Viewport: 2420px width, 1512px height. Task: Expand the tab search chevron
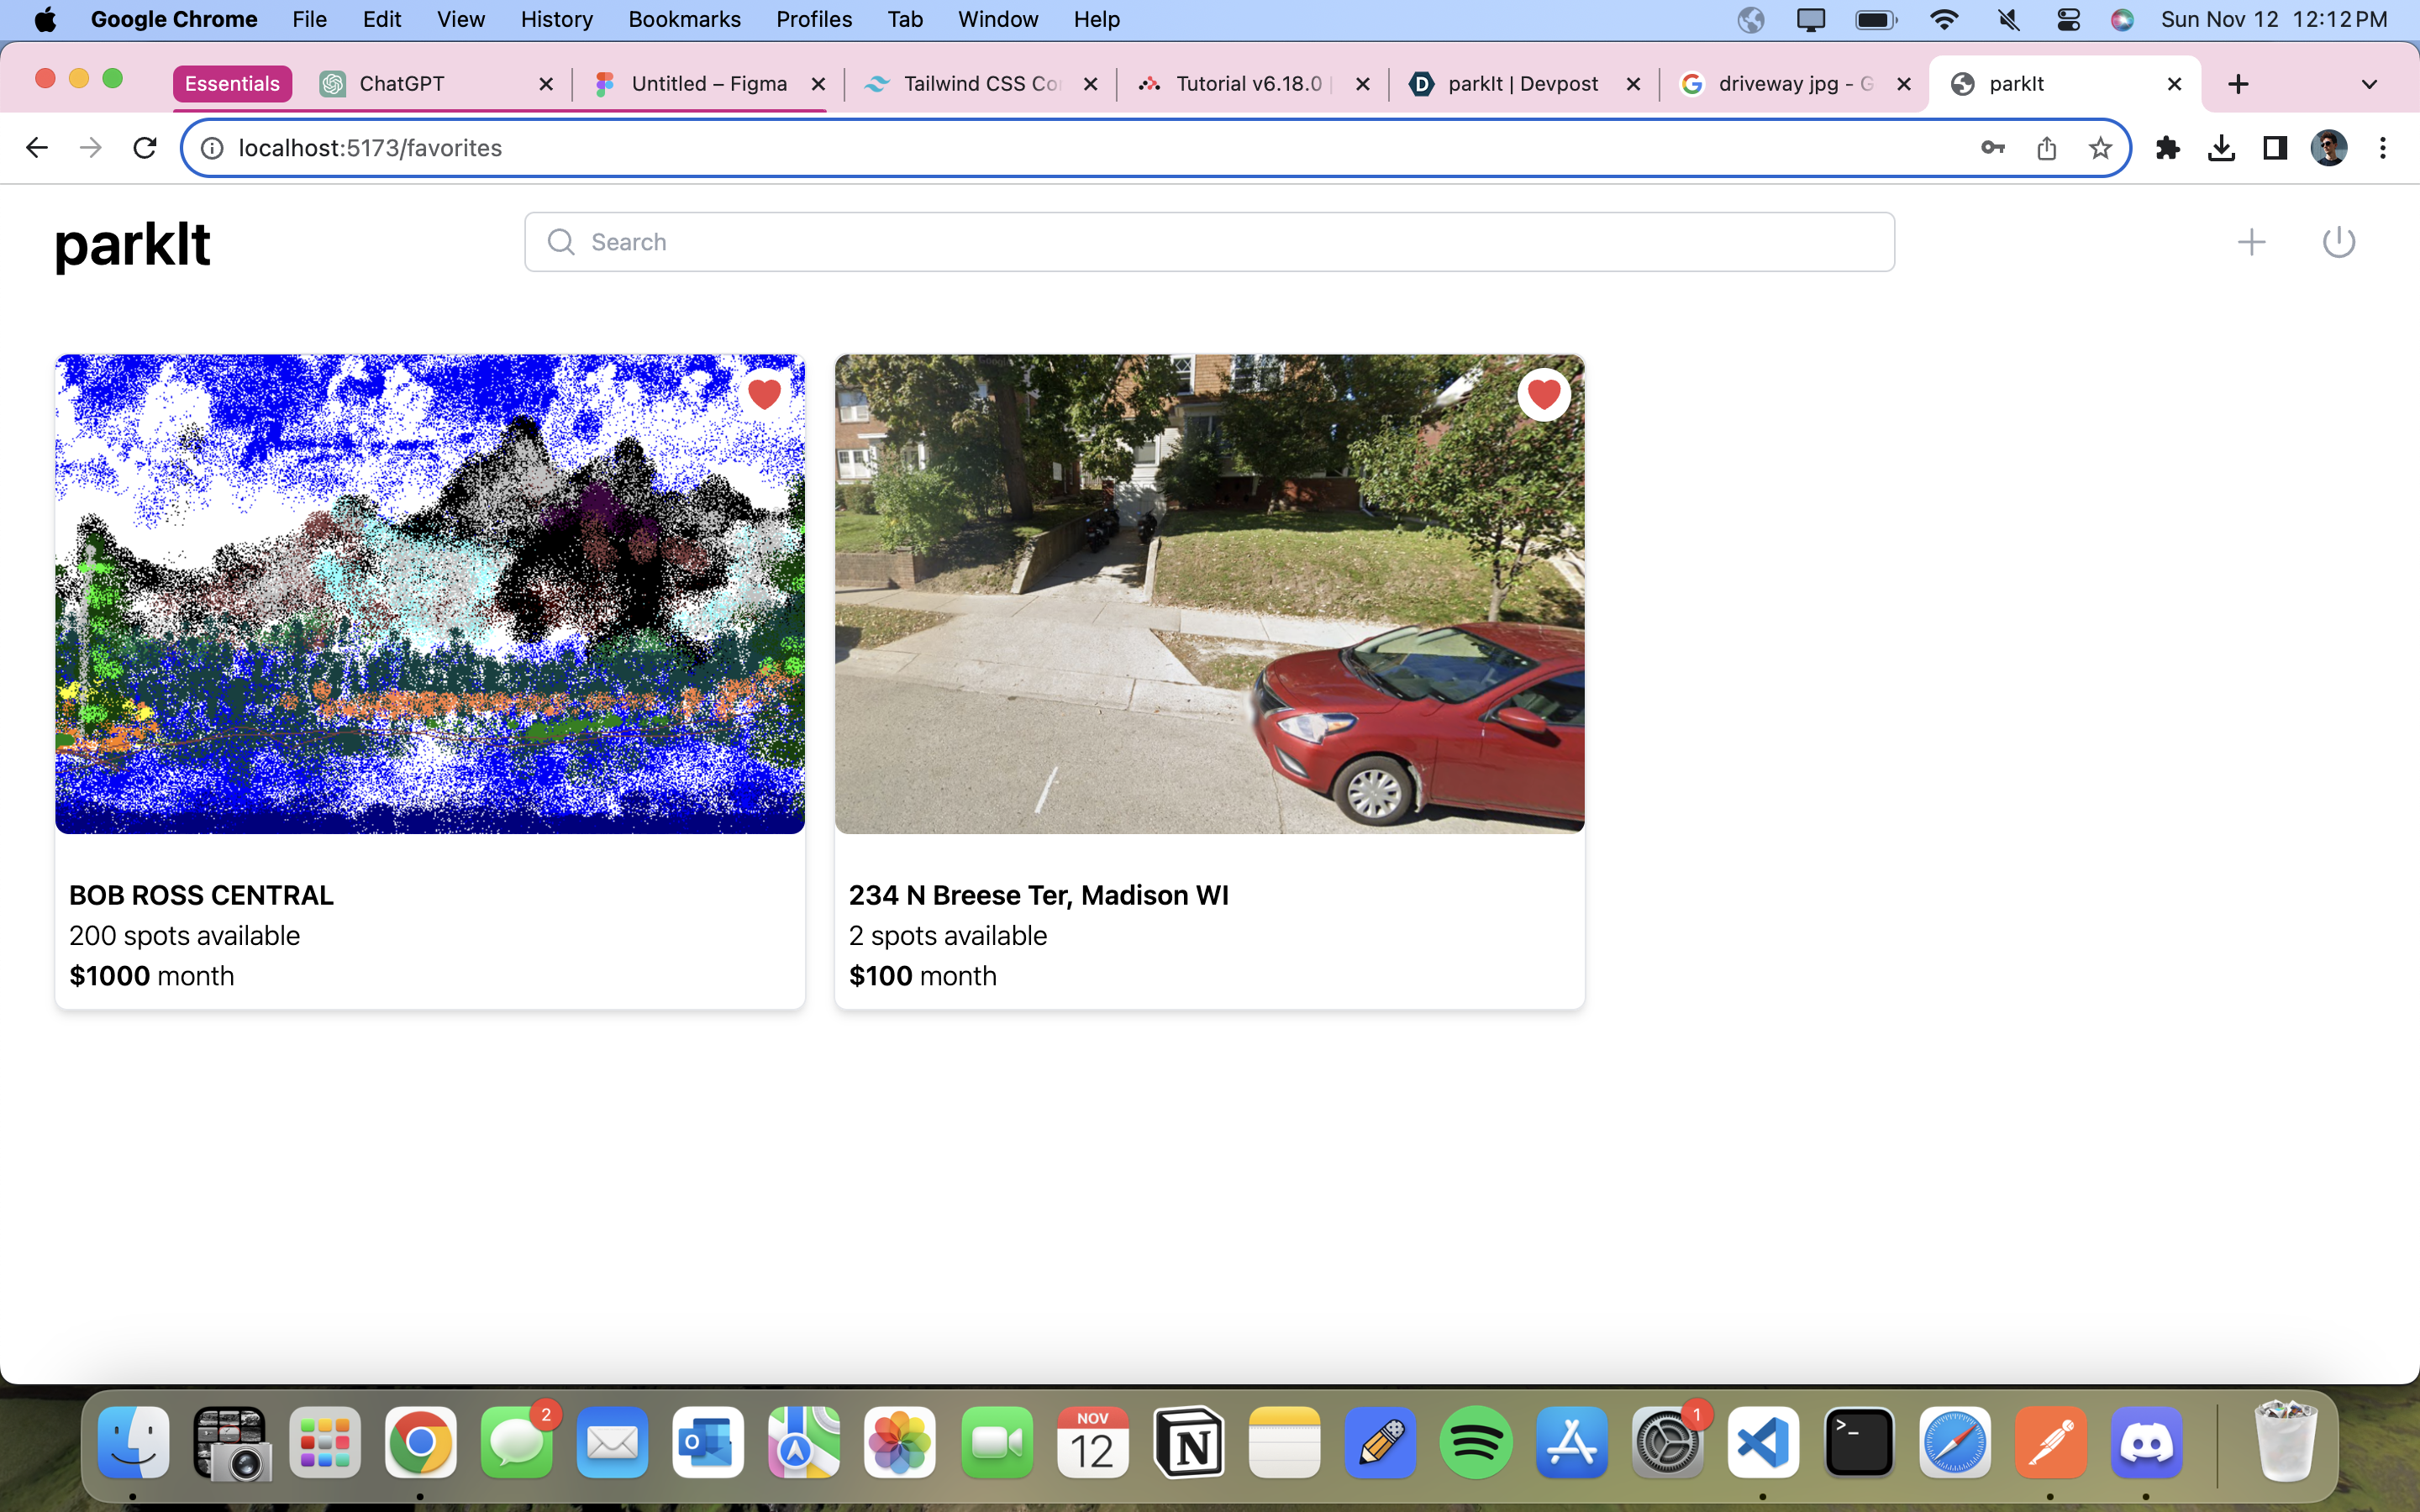2368,84
